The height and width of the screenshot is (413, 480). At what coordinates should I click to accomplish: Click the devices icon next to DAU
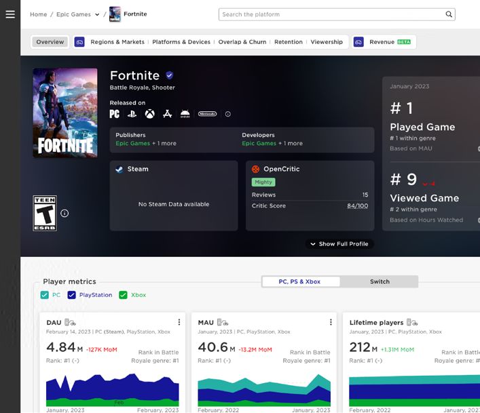coord(70,322)
